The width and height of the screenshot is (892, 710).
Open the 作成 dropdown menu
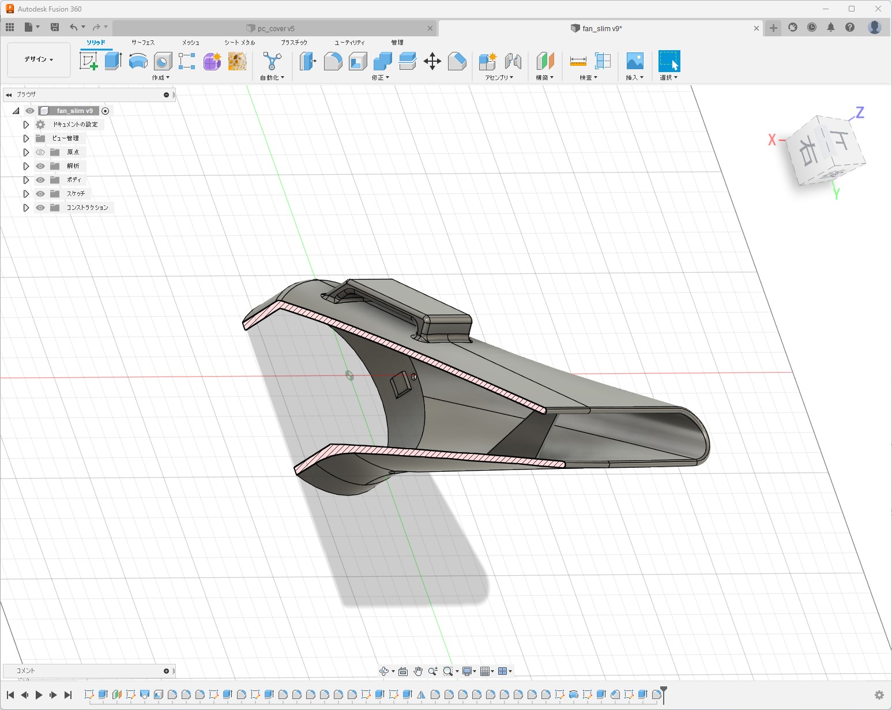[161, 77]
